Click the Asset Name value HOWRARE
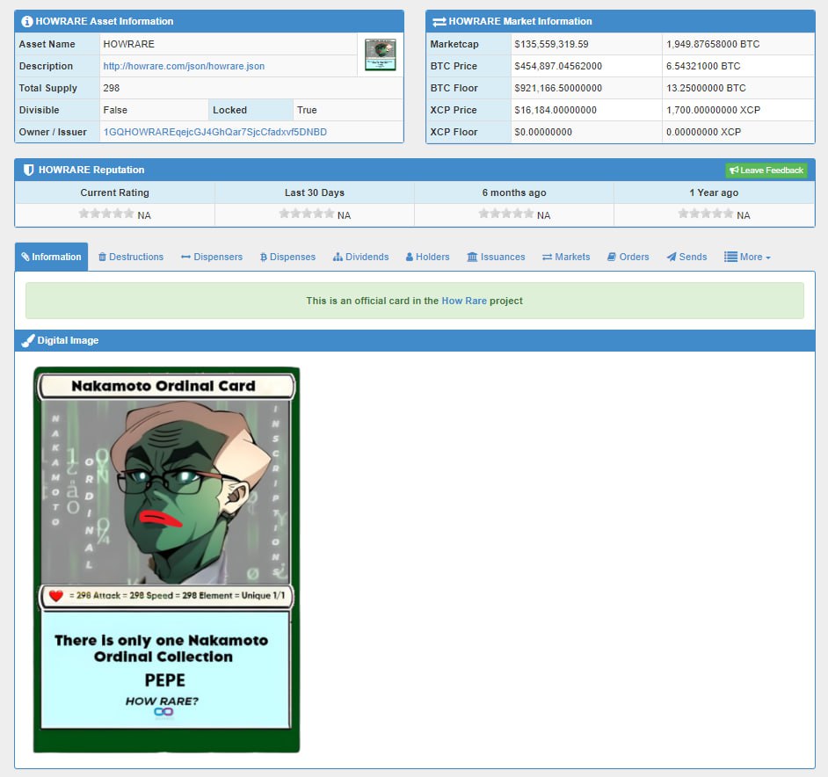Viewport: 828px width, 777px height. pos(129,44)
